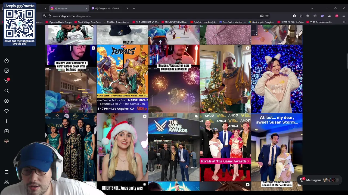
Task: Open Instagram search icon in sidebar
Action: (7, 91)
